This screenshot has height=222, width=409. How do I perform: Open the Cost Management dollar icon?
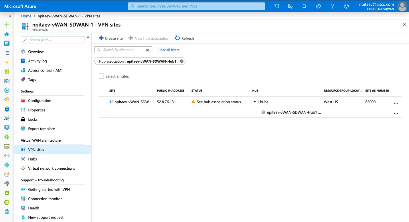point(7,202)
